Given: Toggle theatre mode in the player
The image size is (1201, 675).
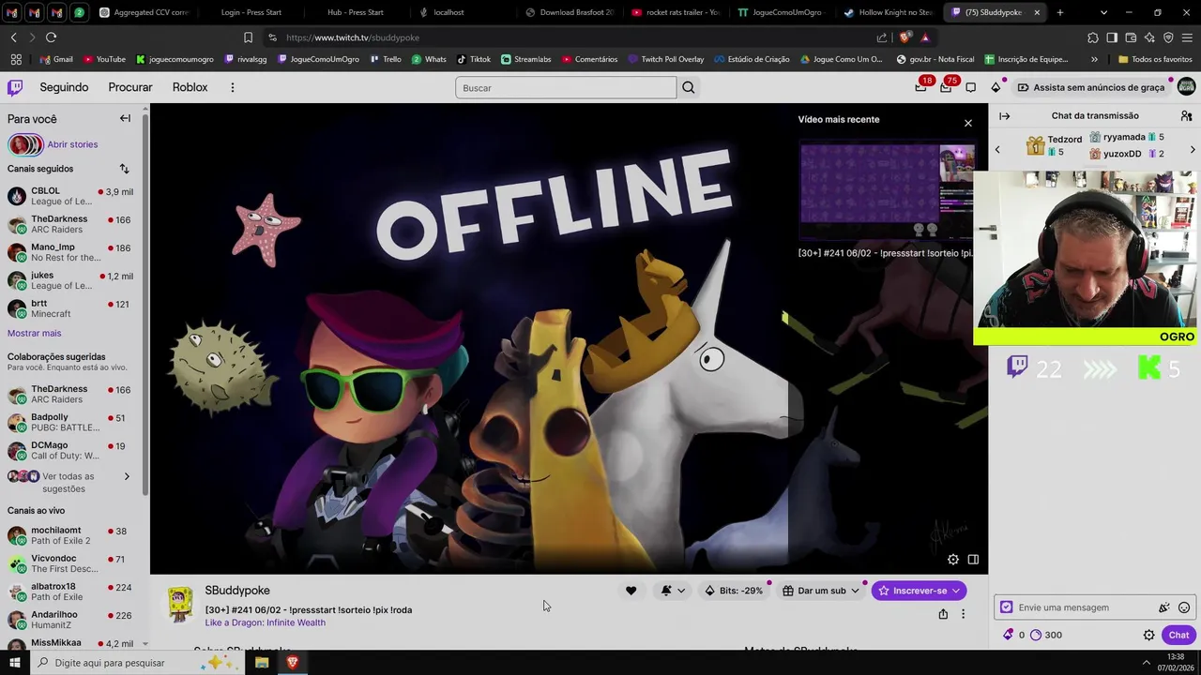Looking at the screenshot, I should click(x=973, y=560).
